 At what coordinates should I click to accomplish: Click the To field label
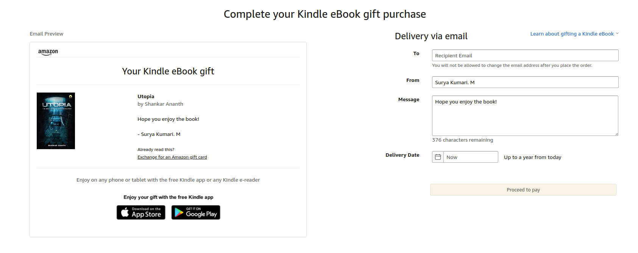coord(416,54)
